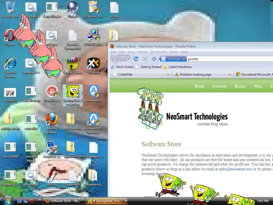Go back with Firefox back arrow
Screen dimensions: 273x205
point(115,59)
